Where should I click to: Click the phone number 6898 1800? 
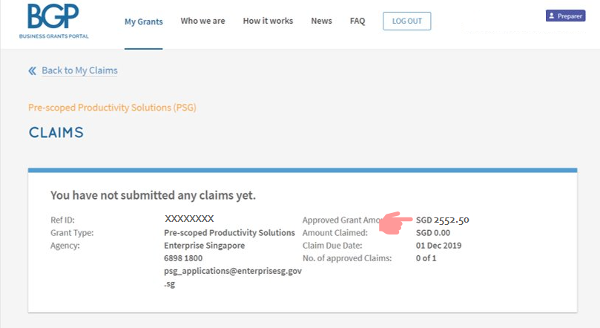(x=183, y=258)
